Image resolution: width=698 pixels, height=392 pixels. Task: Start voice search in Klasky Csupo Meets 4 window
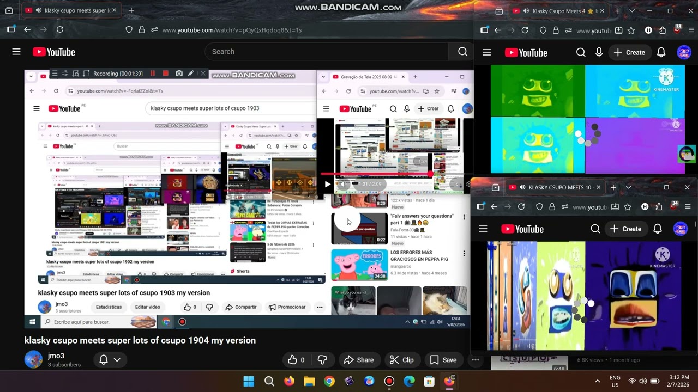click(x=599, y=52)
